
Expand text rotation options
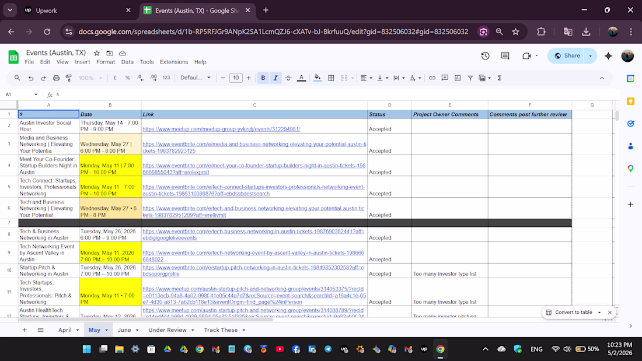pos(420,78)
